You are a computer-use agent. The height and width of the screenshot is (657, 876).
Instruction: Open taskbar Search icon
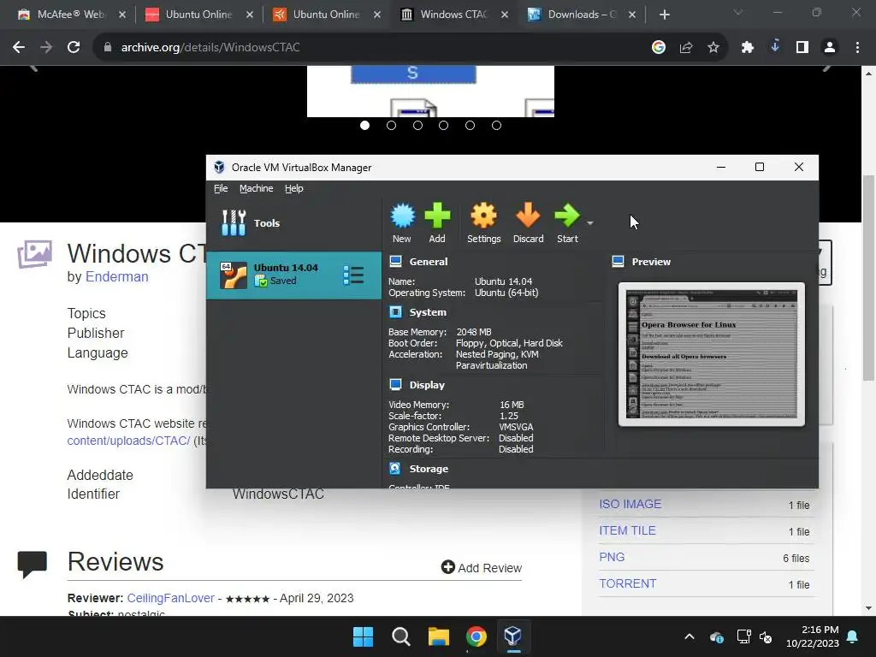tap(400, 636)
